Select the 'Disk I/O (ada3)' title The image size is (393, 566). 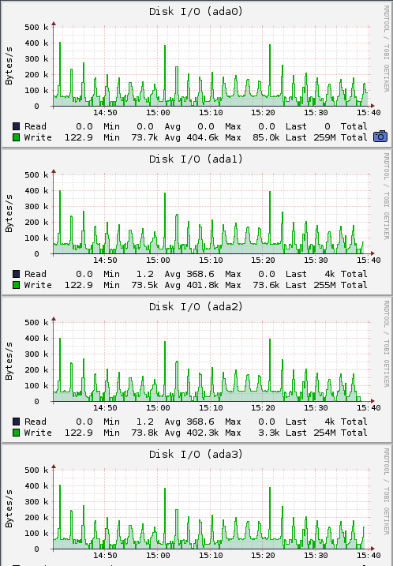coord(196,455)
